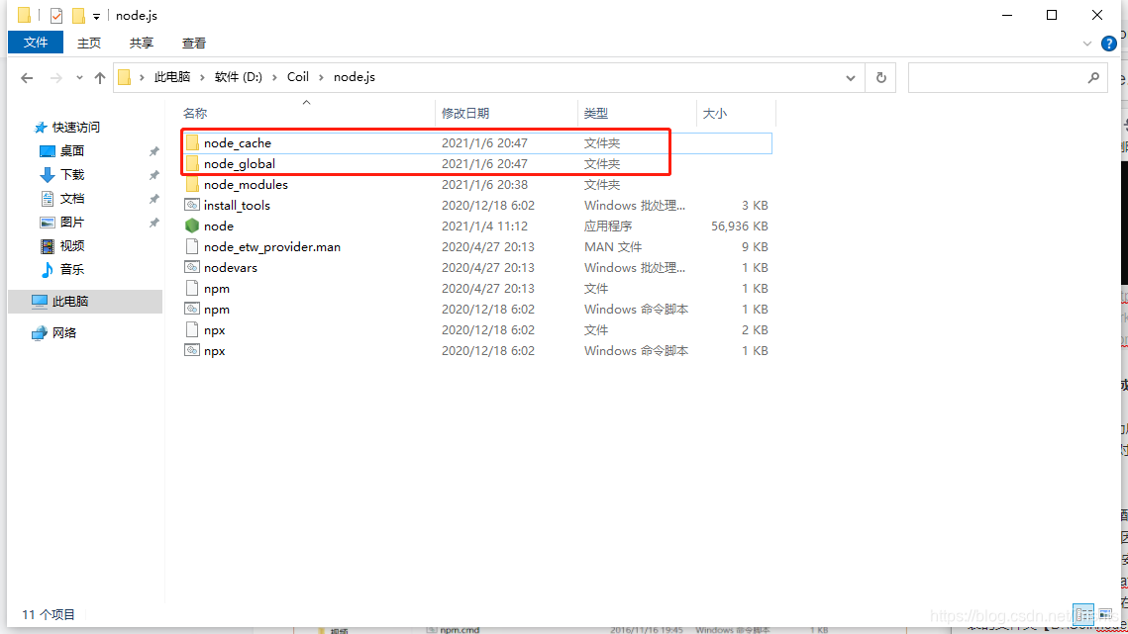Viewport: 1128px width, 634px height.
Task: Select the npm command script icon
Action: pyautogui.click(x=192, y=310)
